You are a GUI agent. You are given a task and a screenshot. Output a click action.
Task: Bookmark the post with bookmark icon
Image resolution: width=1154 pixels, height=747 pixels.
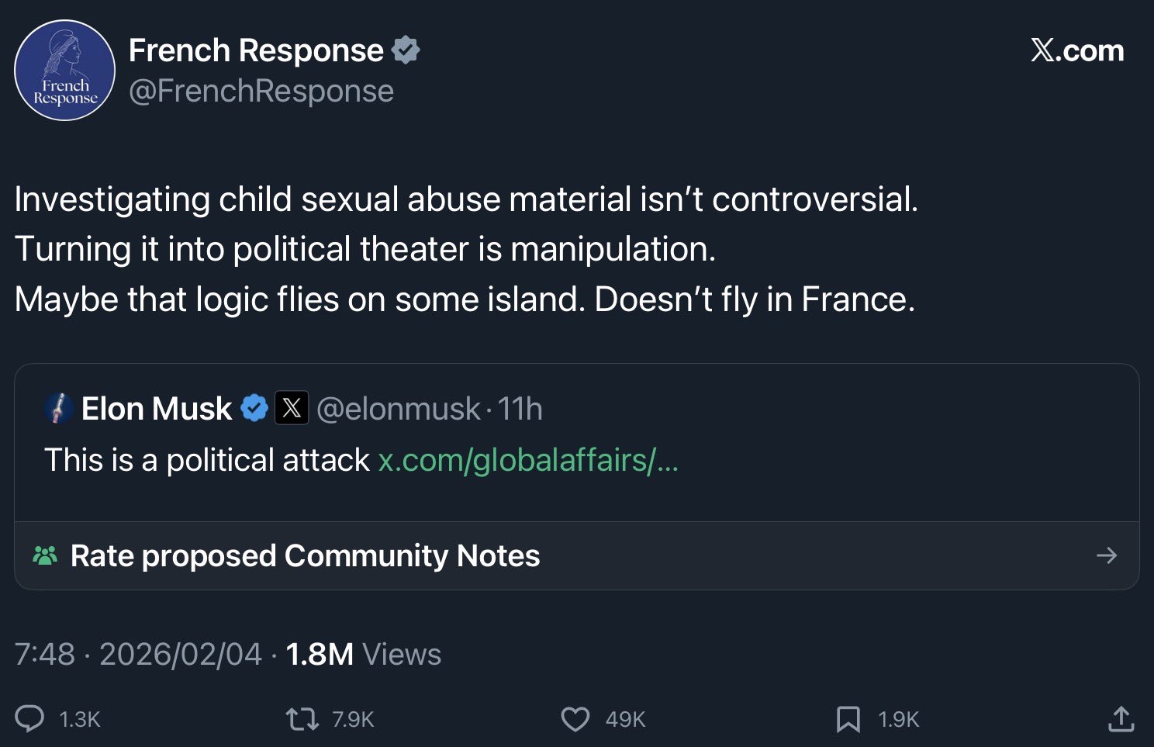pyautogui.click(x=848, y=719)
